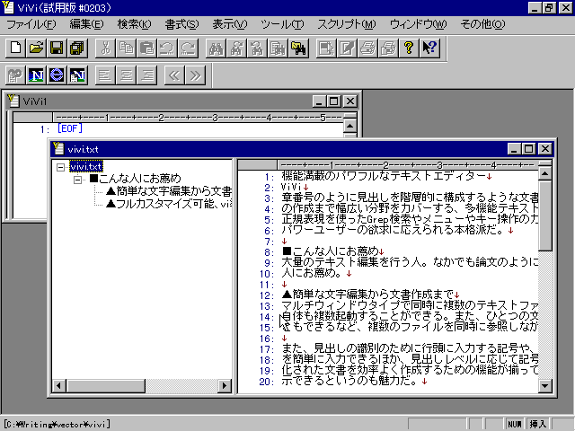Select ▲フルカスタマイズ可能 tree item

[169, 204]
